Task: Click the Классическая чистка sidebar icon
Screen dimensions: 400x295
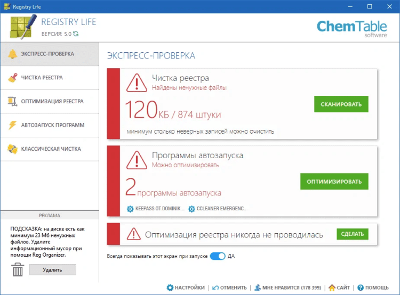Action: (x=12, y=149)
